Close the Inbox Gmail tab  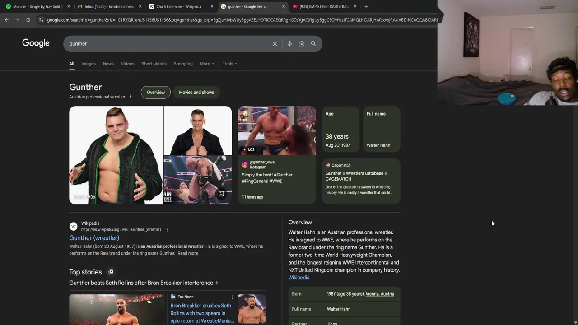[140, 6]
